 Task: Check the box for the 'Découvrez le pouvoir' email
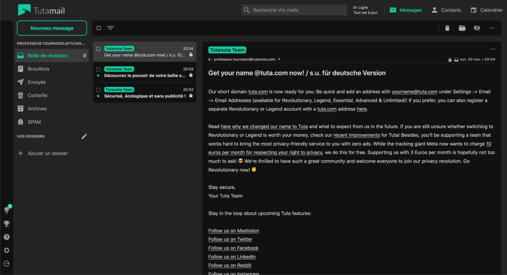pyautogui.click(x=98, y=69)
